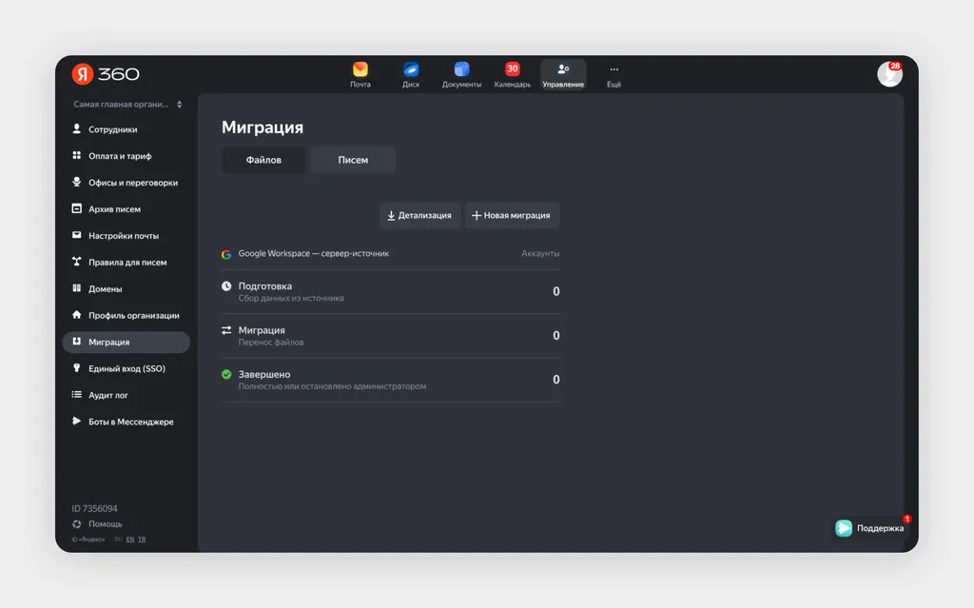Click the Google Workspace source server row

coord(390,254)
